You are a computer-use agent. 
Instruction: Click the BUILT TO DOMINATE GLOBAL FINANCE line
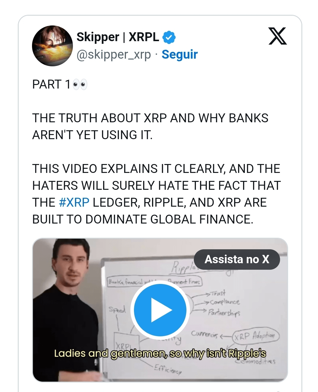[x=143, y=219]
